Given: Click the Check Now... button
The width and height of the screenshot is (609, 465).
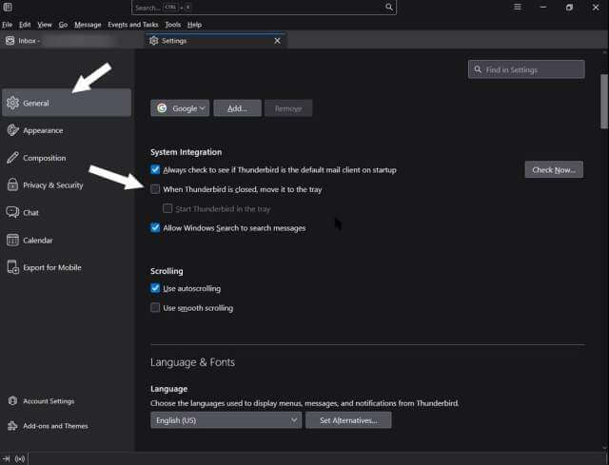Looking at the screenshot, I should (554, 169).
